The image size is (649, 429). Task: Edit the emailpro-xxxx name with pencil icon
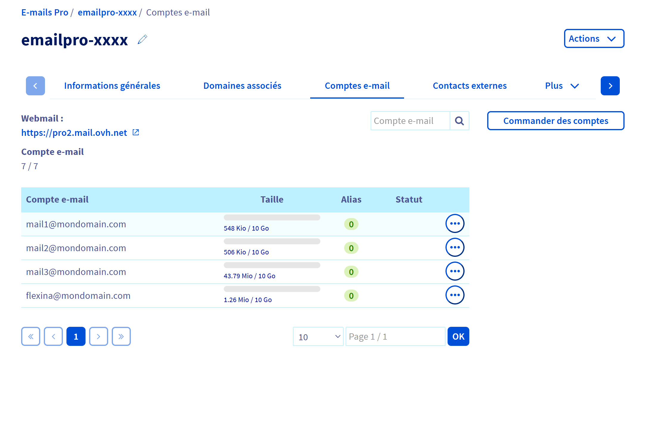[x=142, y=39]
